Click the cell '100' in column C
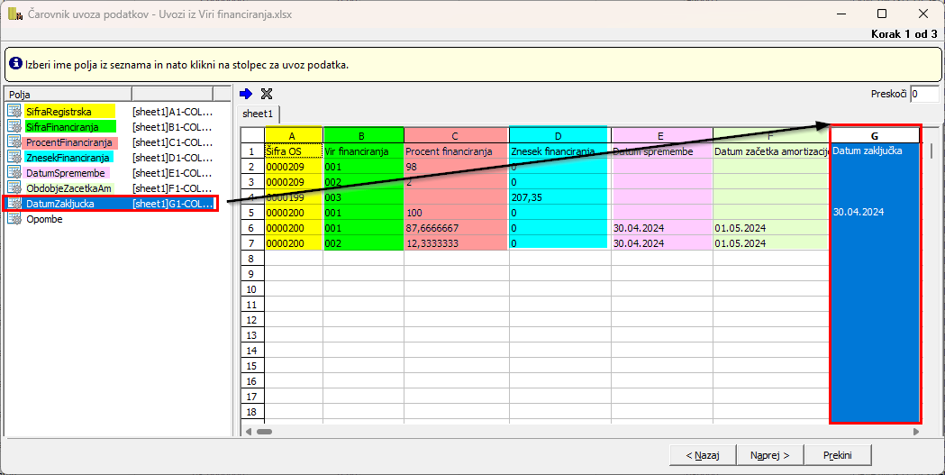Viewport: 945px width, 475px height. click(456, 212)
